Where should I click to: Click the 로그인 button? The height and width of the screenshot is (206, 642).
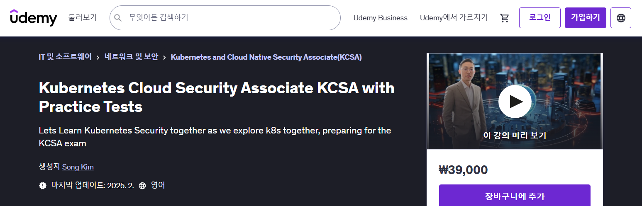coord(540,18)
